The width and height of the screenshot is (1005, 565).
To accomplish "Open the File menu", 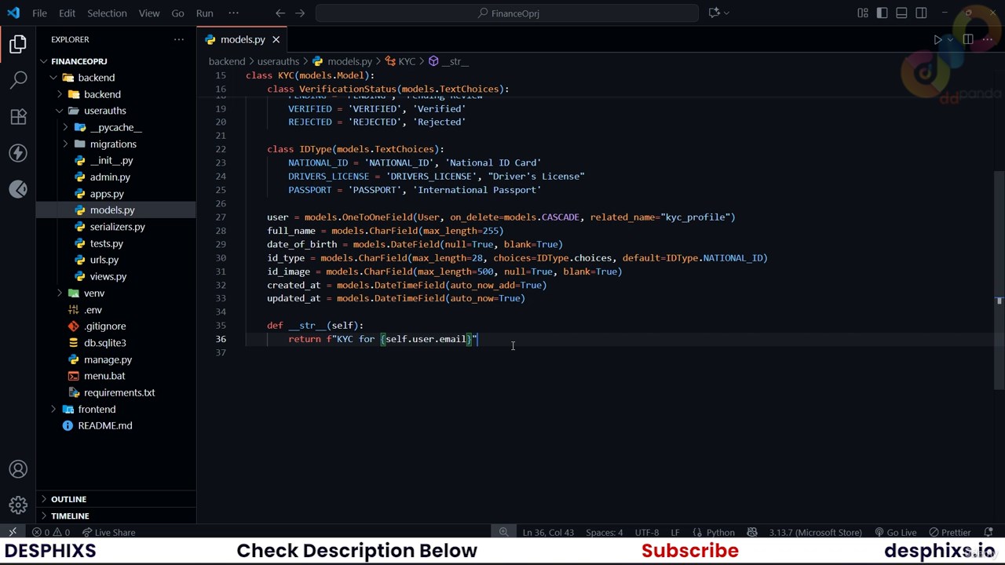I will 39,13.
